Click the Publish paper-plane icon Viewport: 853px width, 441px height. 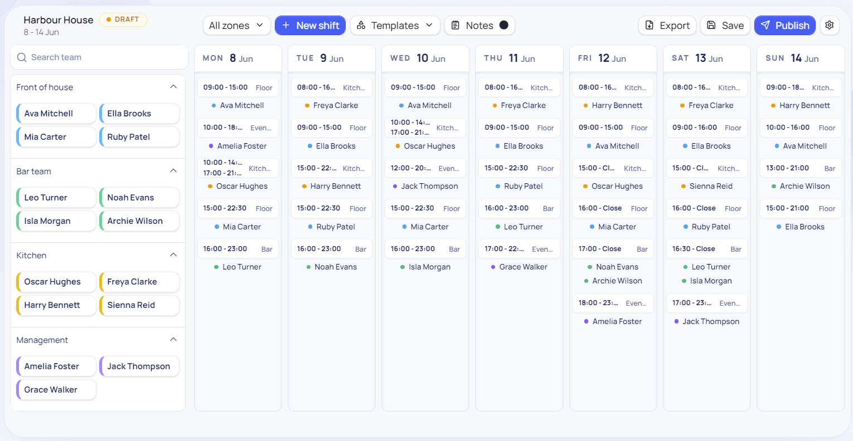[765, 25]
